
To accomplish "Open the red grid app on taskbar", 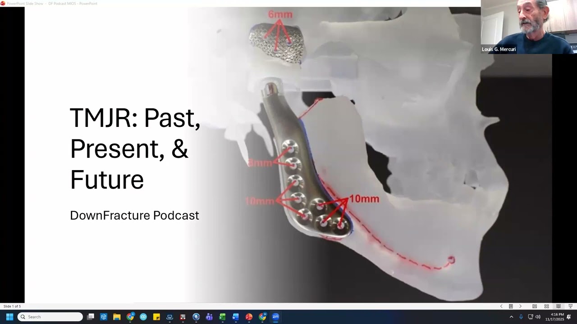I will [183, 317].
